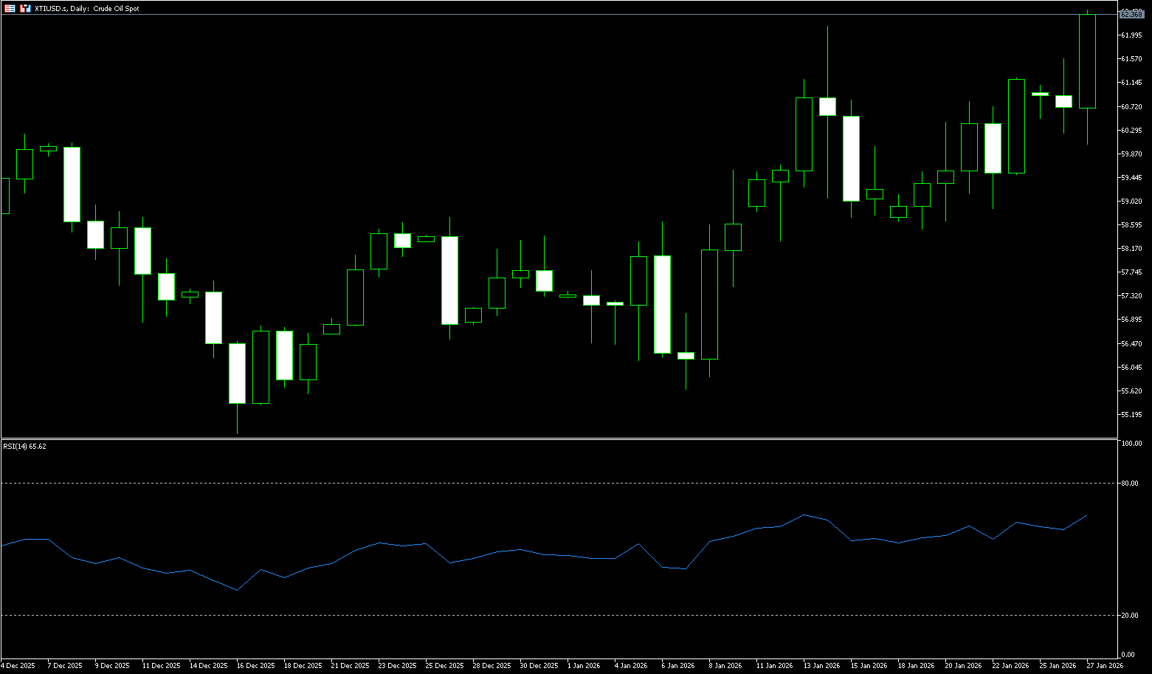Click the 80.00 RSI level label

1129,484
